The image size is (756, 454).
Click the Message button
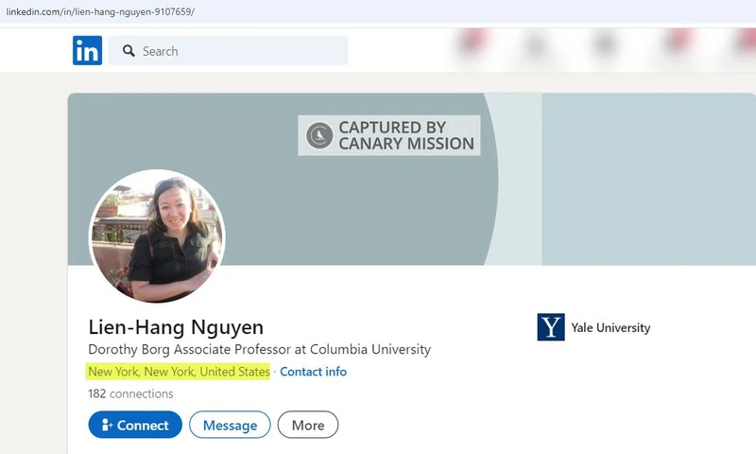(230, 425)
